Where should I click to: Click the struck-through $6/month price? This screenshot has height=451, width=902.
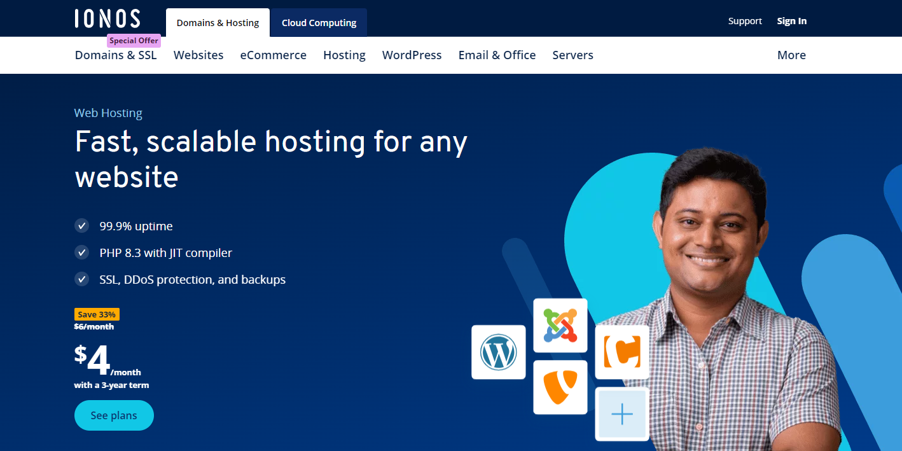(94, 326)
